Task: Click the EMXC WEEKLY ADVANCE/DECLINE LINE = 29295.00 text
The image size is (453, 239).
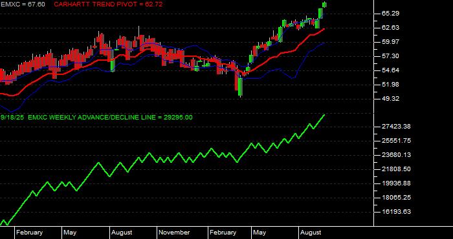Action: click(110, 118)
